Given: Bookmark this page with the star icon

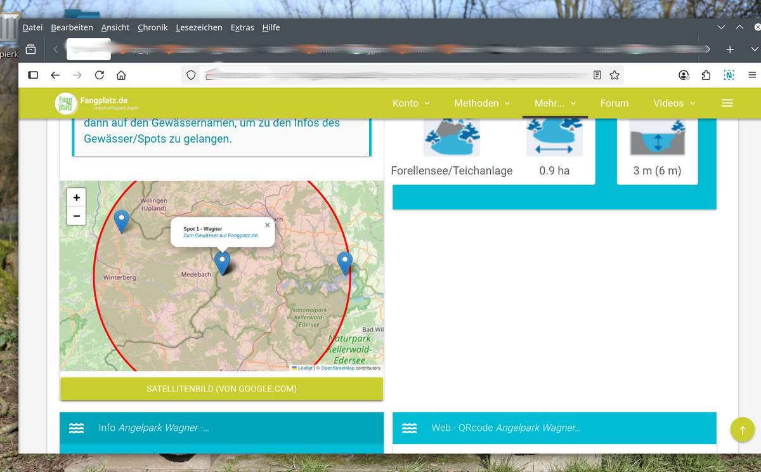Looking at the screenshot, I should pos(614,75).
